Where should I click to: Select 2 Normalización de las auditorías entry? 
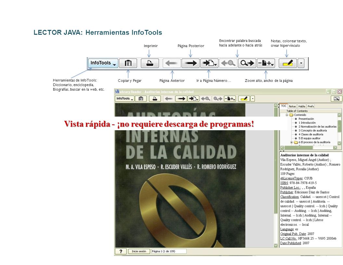[317, 127]
